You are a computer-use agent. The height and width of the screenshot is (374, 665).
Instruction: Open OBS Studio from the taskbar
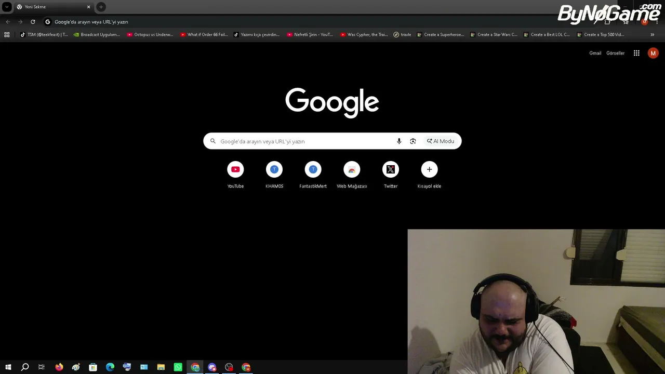tap(229, 367)
